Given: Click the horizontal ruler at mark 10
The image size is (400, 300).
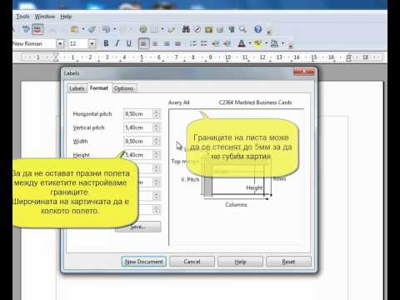Looking at the screenshot, I should click(227, 57).
